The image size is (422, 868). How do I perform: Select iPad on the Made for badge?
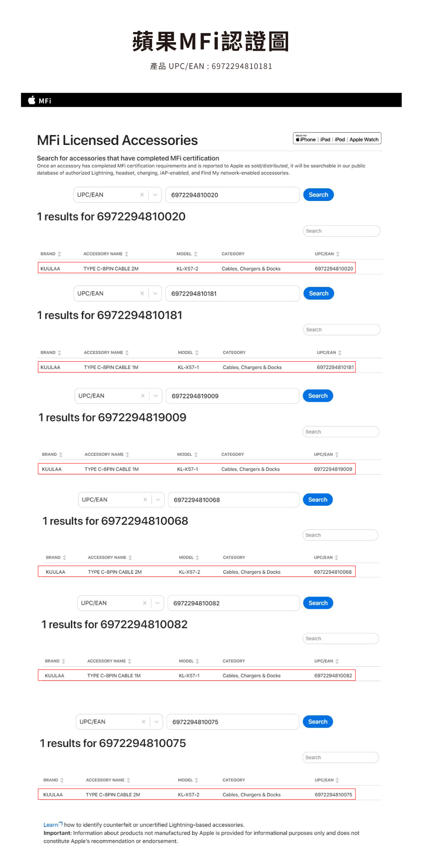[325, 139]
